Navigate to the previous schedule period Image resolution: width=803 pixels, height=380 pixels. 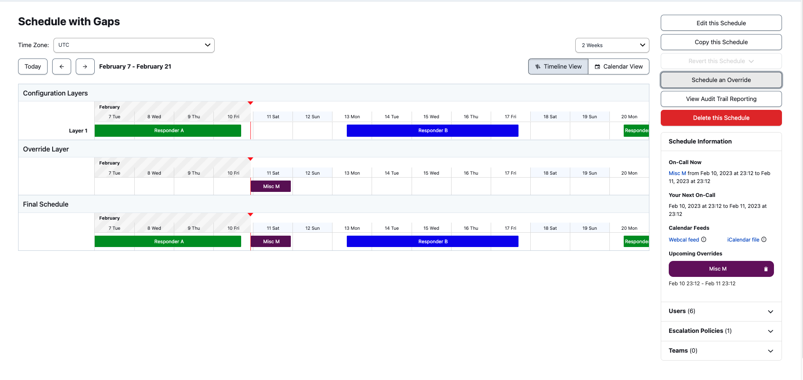pos(61,66)
